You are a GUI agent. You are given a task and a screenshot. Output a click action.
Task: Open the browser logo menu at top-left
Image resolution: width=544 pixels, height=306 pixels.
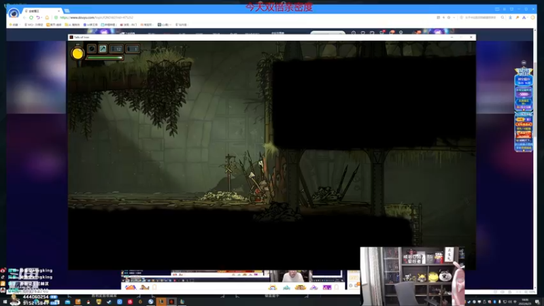tap(14, 13)
